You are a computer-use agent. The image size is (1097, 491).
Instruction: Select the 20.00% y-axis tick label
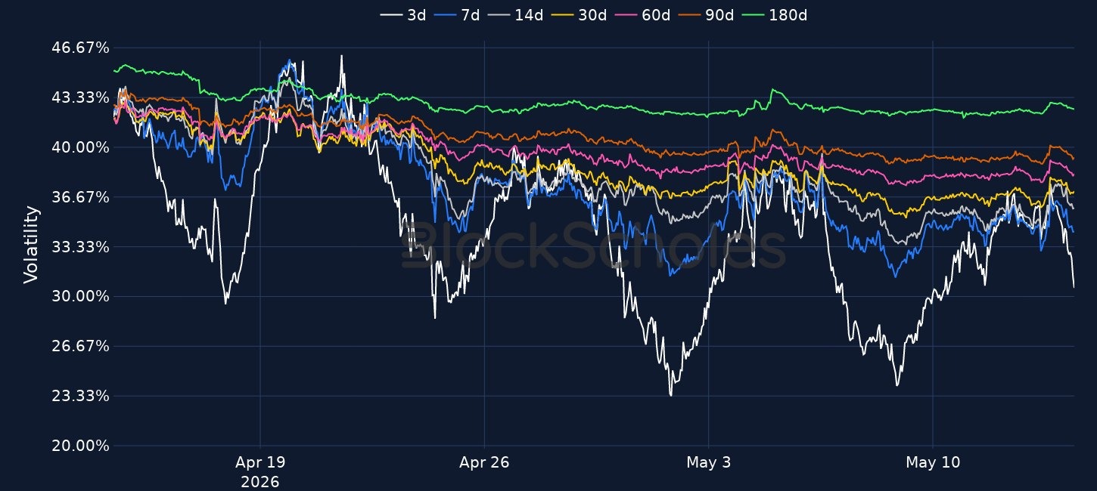pyautogui.click(x=82, y=446)
